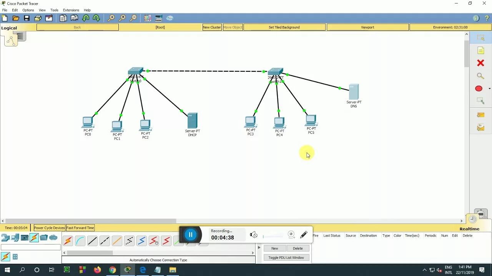Activate the red X Delete tool
492x276 pixels.
pyautogui.click(x=480, y=63)
